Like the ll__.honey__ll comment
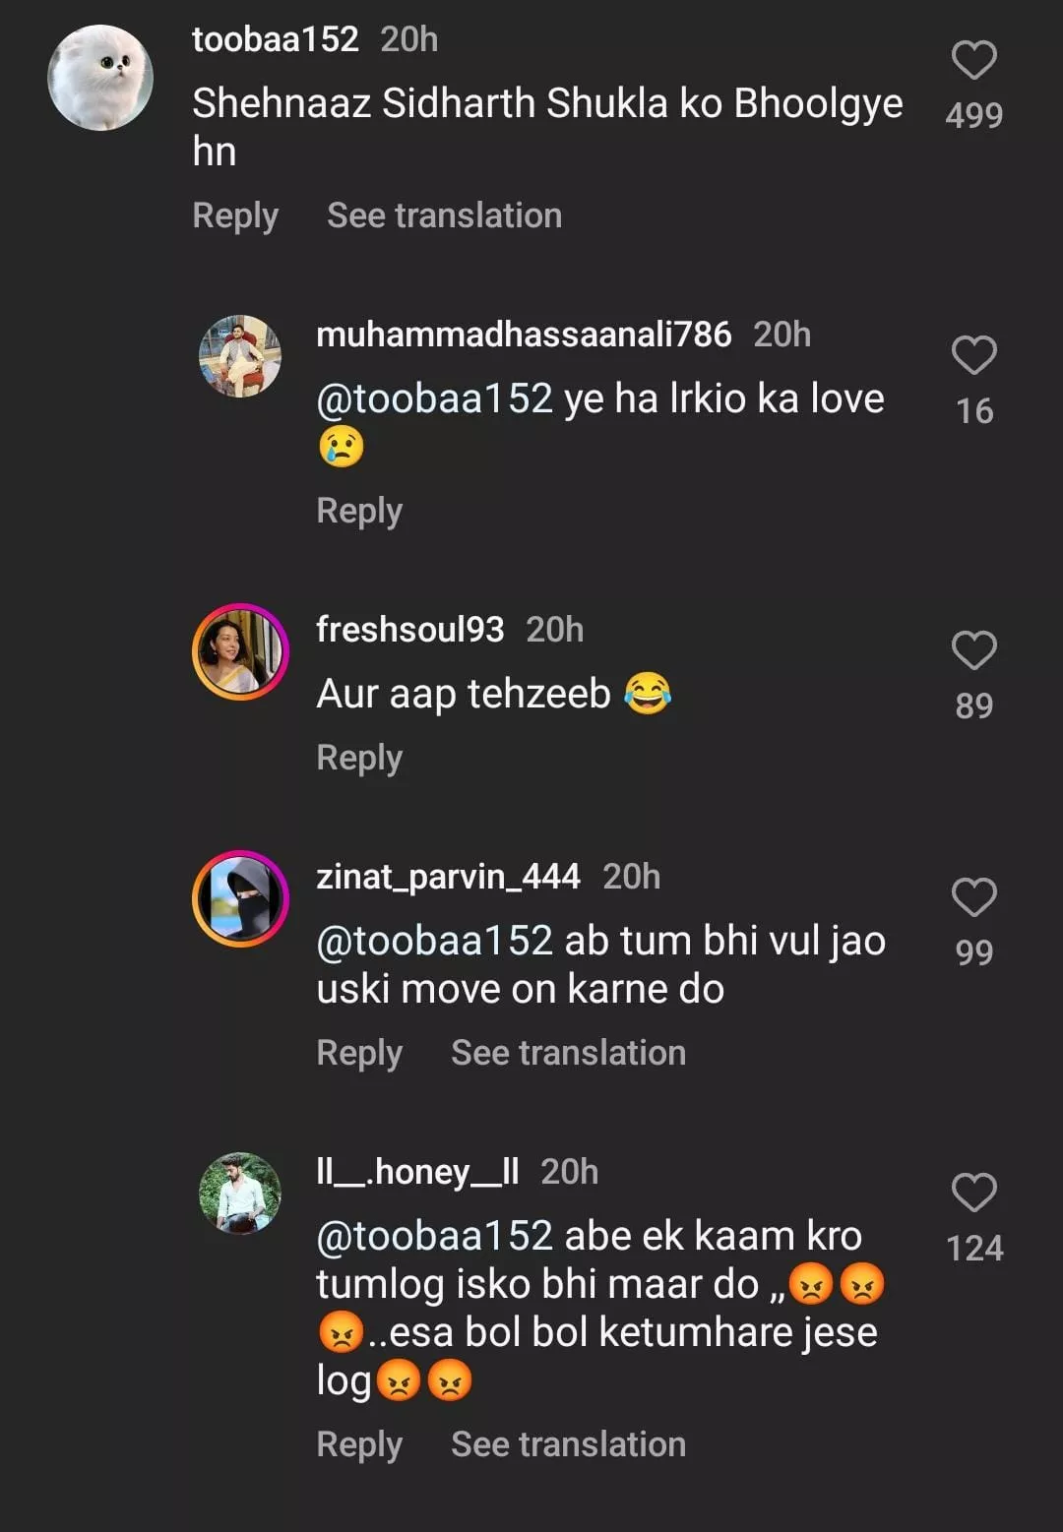Image resolution: width=1063 pixels, height=1532 pixels. point(973,1193)
